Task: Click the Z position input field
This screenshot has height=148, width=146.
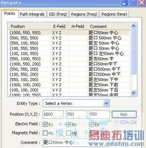Action: coord(99,114)
